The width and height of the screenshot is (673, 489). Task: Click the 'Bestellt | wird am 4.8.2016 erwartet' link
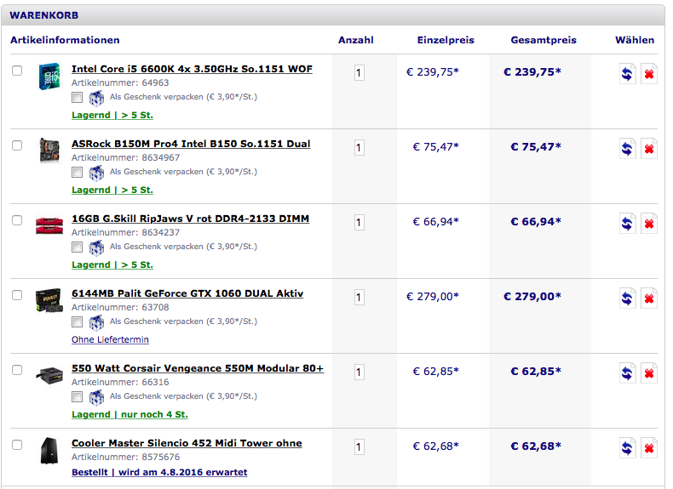tap(159, 472)
